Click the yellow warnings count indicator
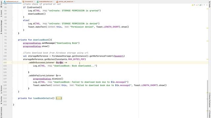This screenshot has width=211, height=118. coord(194,5)
